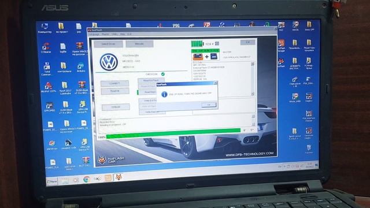
Task: Click the blue ECU module icon
Action: pos(214,57)
